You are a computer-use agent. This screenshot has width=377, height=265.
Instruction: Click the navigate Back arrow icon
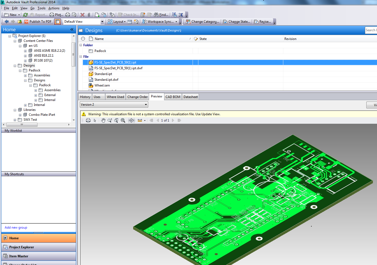coord(7,21)
